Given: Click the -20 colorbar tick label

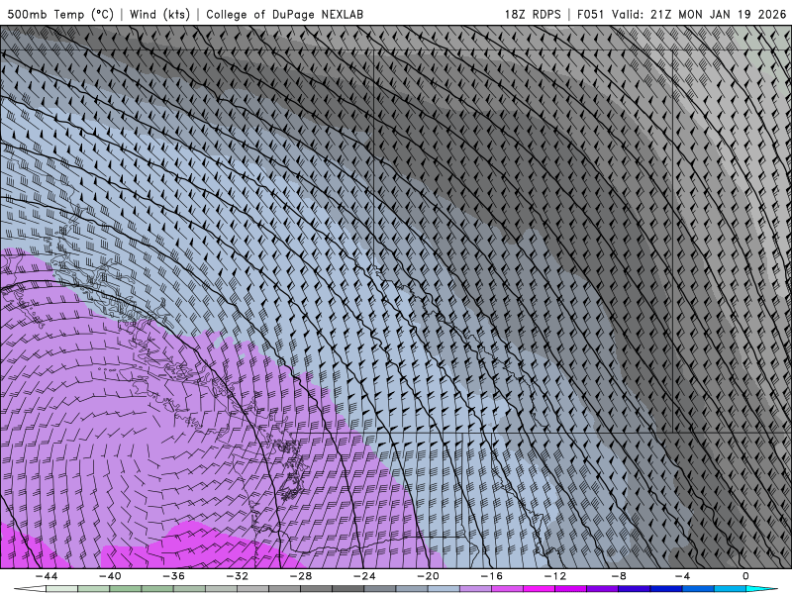Looking at the screenshot, I should pyautogui.click(x=428, y=576).
